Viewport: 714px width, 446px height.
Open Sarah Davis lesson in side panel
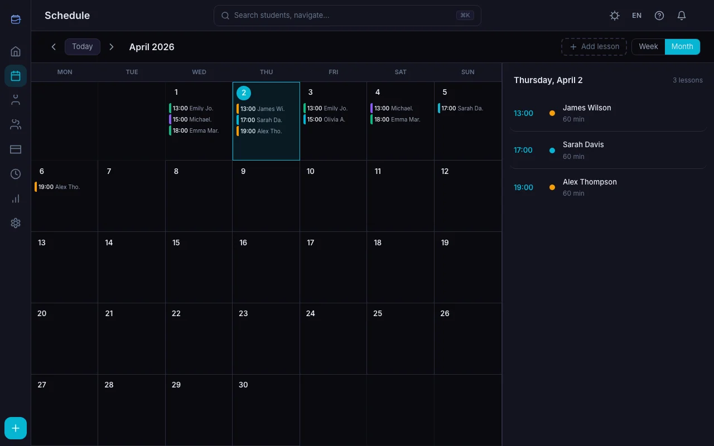pos(608,150)
